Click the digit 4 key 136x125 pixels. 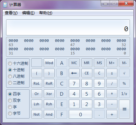click(x=74, y=94)
